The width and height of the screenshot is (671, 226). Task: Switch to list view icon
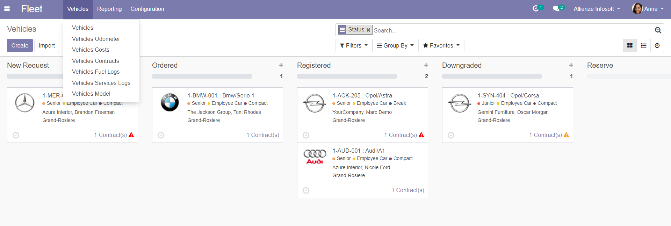[643, 45]
